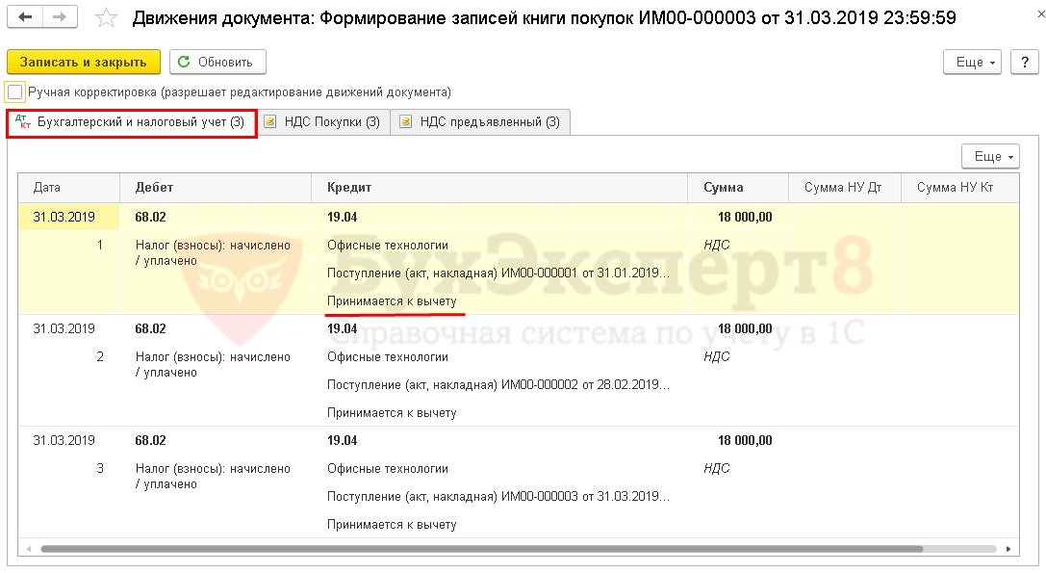Click the horizontal scrollbar under the table
1046x573 pixels.
(481, 549)
